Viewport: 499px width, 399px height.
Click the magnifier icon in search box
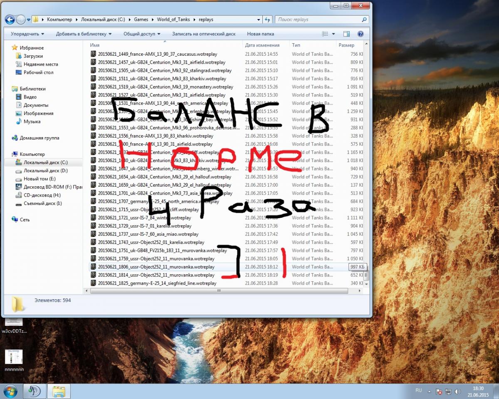click(364, 20)
